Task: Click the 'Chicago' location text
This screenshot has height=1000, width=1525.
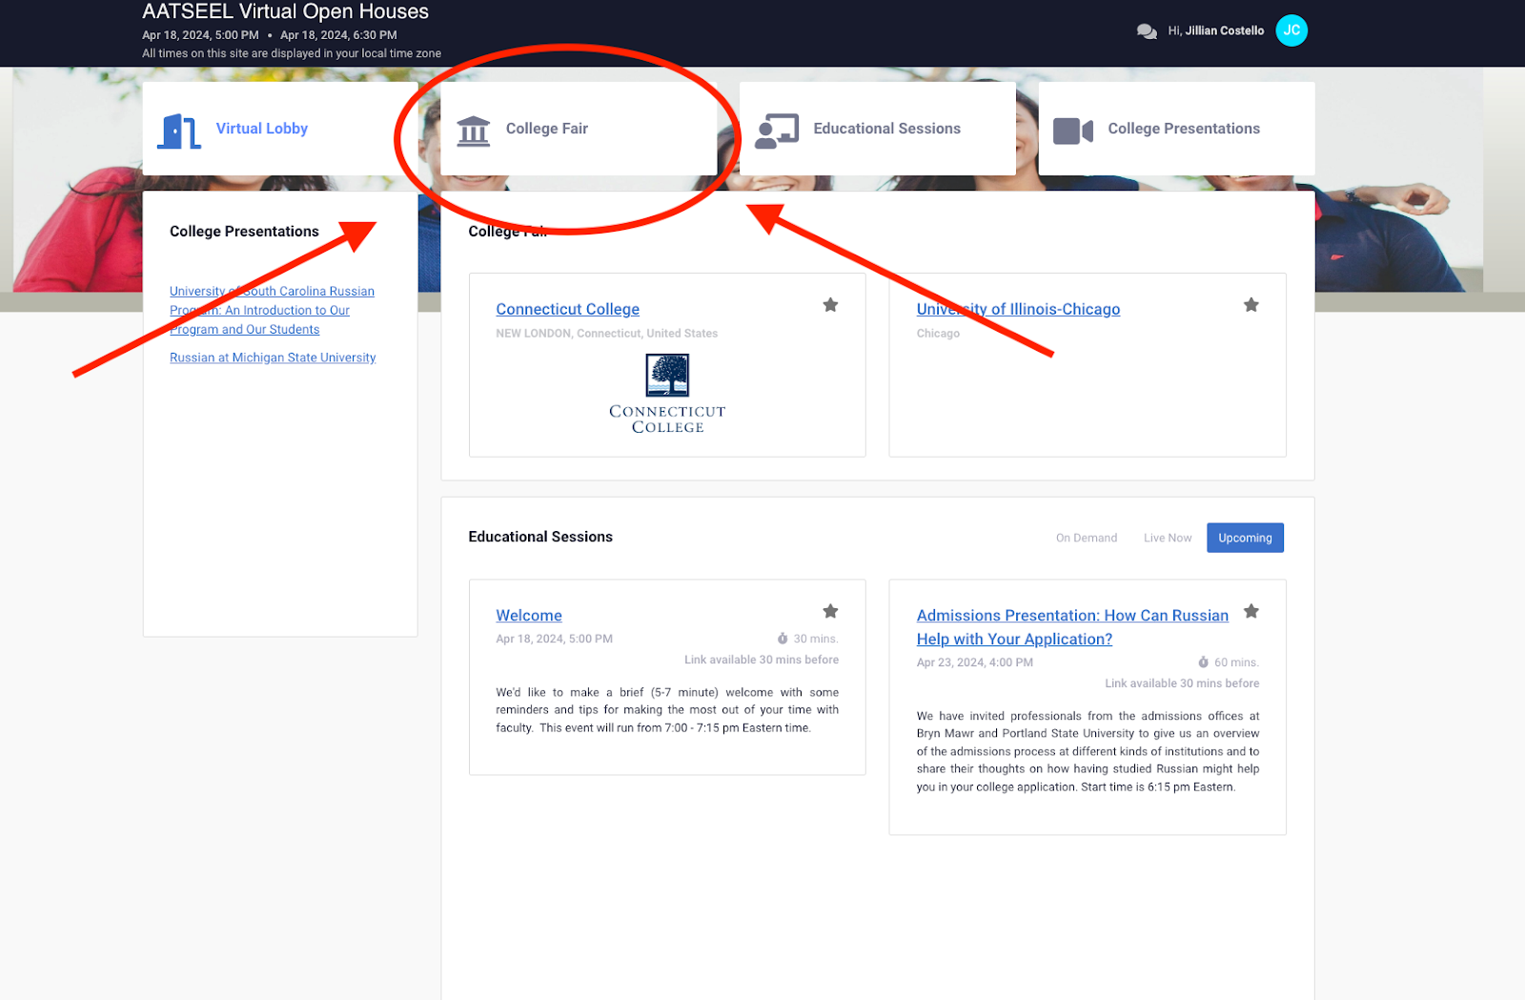Action: [x=938, y=334]
